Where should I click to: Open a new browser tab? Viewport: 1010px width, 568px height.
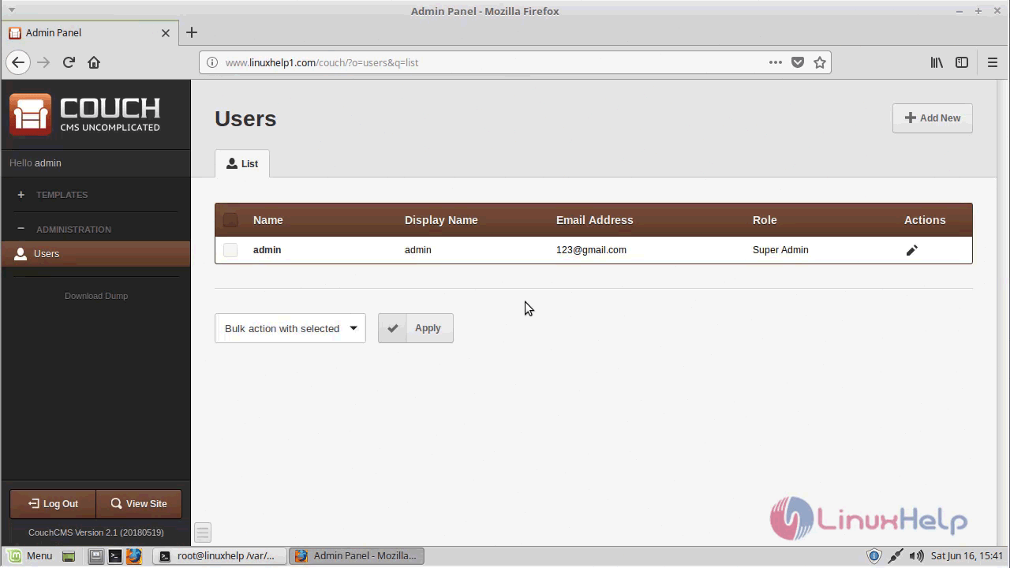pos(192,32)
